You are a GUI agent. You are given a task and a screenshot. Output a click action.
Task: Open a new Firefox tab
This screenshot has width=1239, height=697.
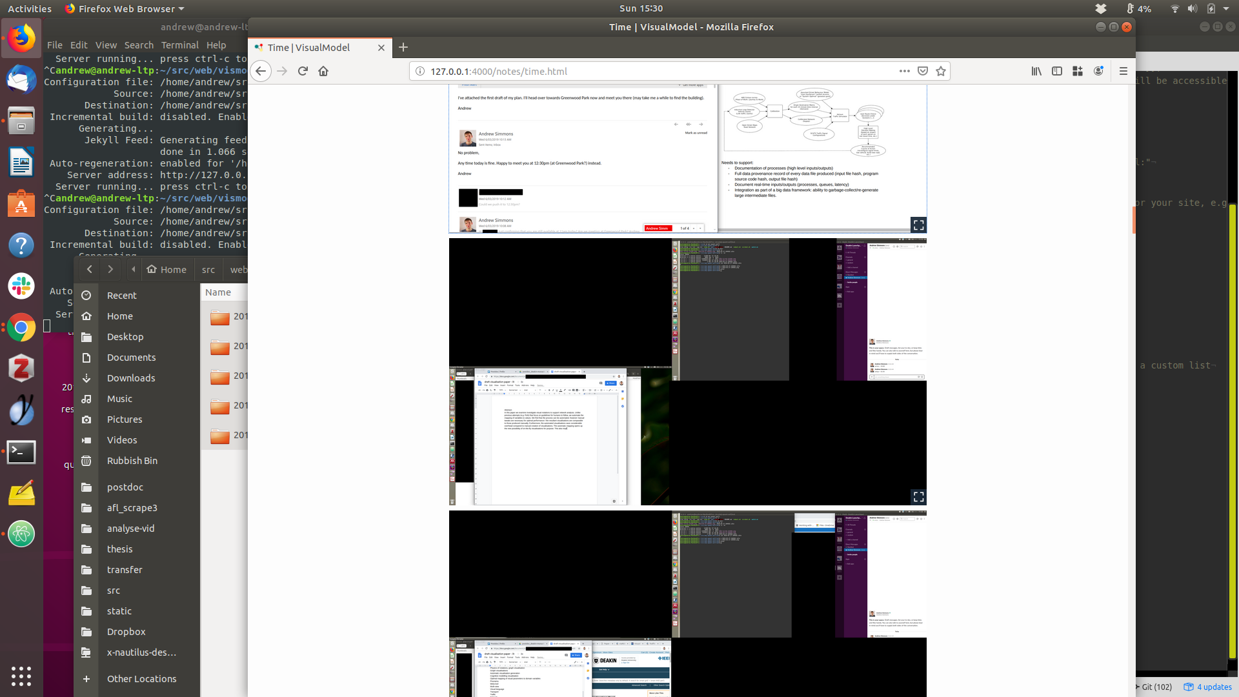tap(403, 47)
